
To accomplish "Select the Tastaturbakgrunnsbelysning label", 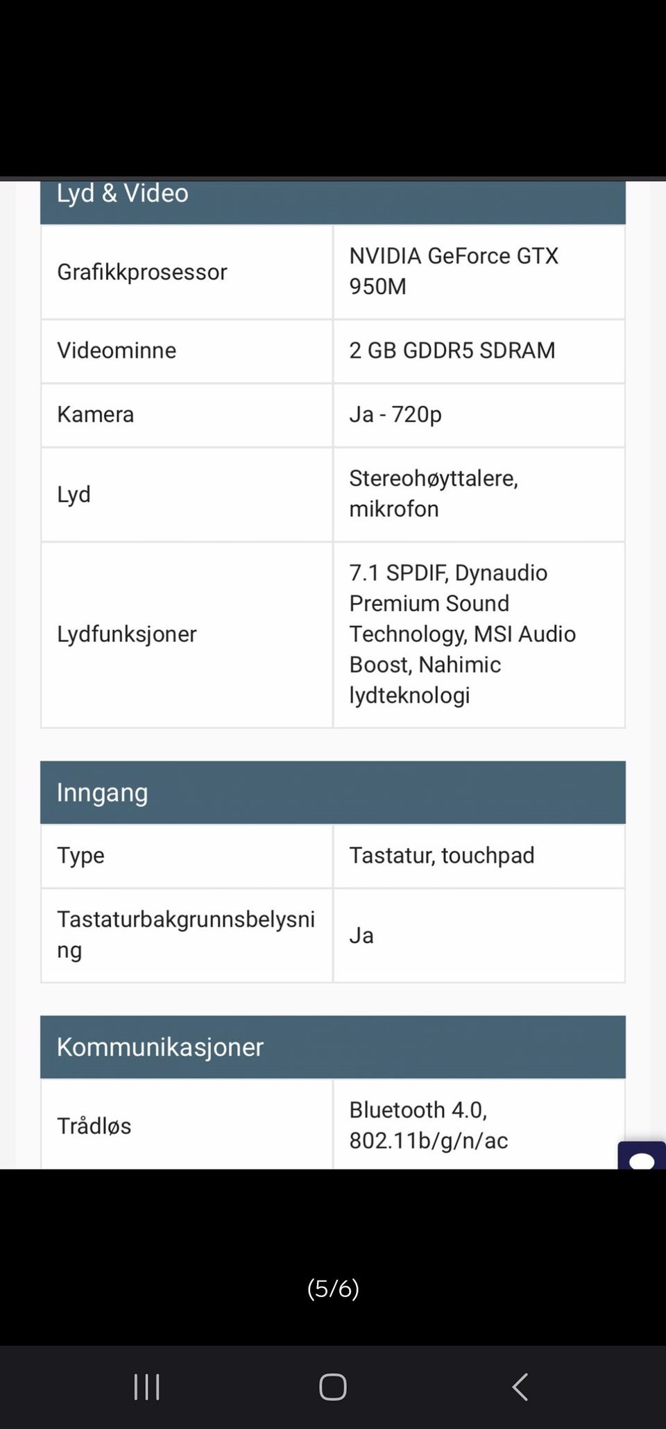I will [x=186, y=934].
